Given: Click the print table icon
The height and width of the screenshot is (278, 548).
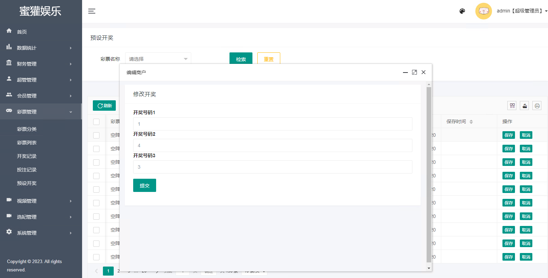Looking at the screenshot, I should (537, 106).
